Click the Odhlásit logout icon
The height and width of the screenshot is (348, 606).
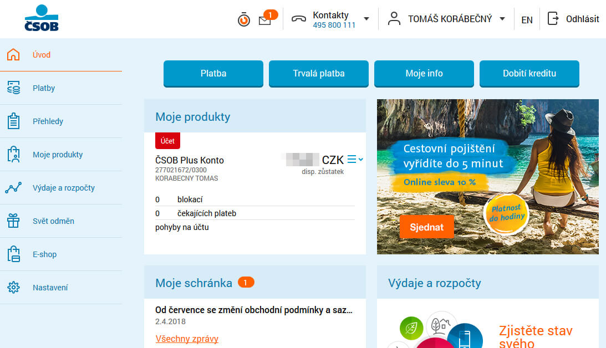[x=553, y=19]
